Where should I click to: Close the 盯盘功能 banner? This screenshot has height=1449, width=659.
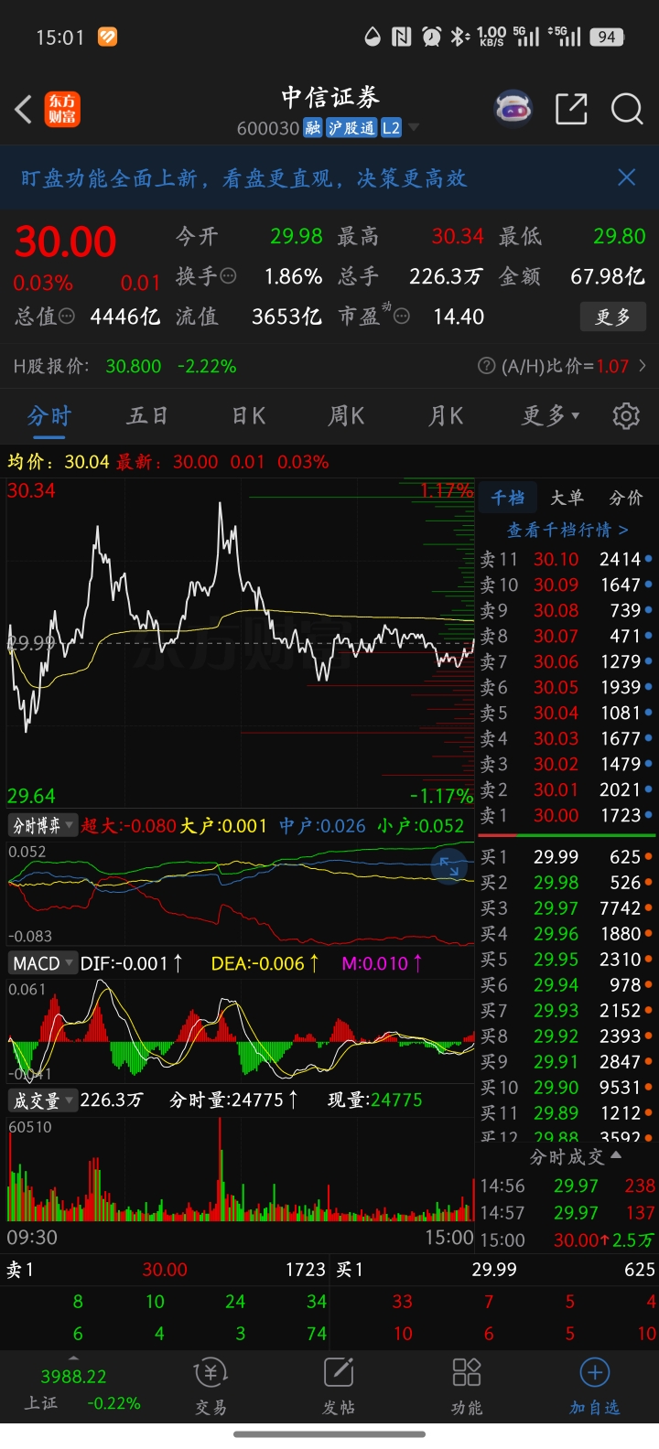click(627, 177)
